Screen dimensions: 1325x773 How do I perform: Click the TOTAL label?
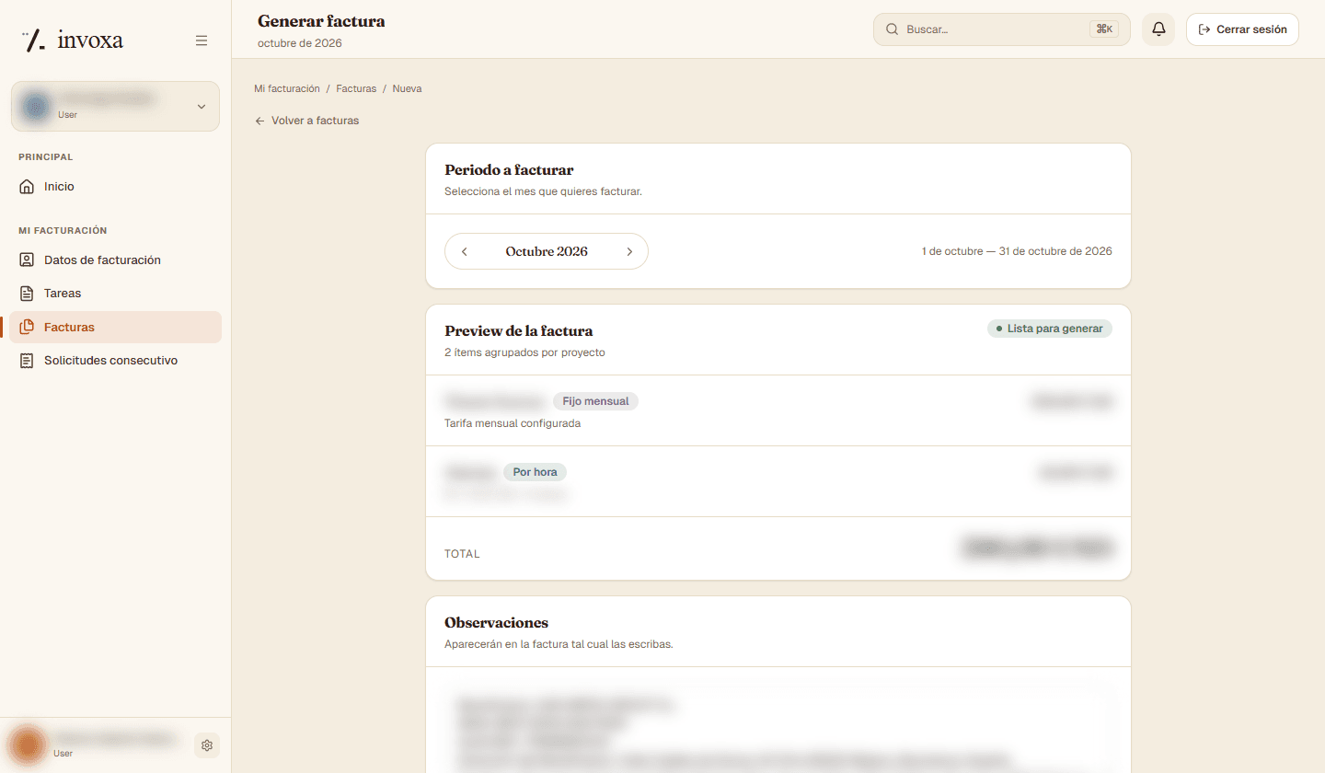(x=462, y=554)
